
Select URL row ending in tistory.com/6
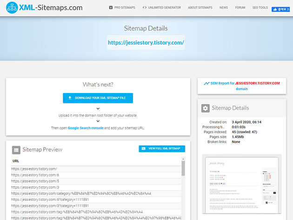(96, 175)
